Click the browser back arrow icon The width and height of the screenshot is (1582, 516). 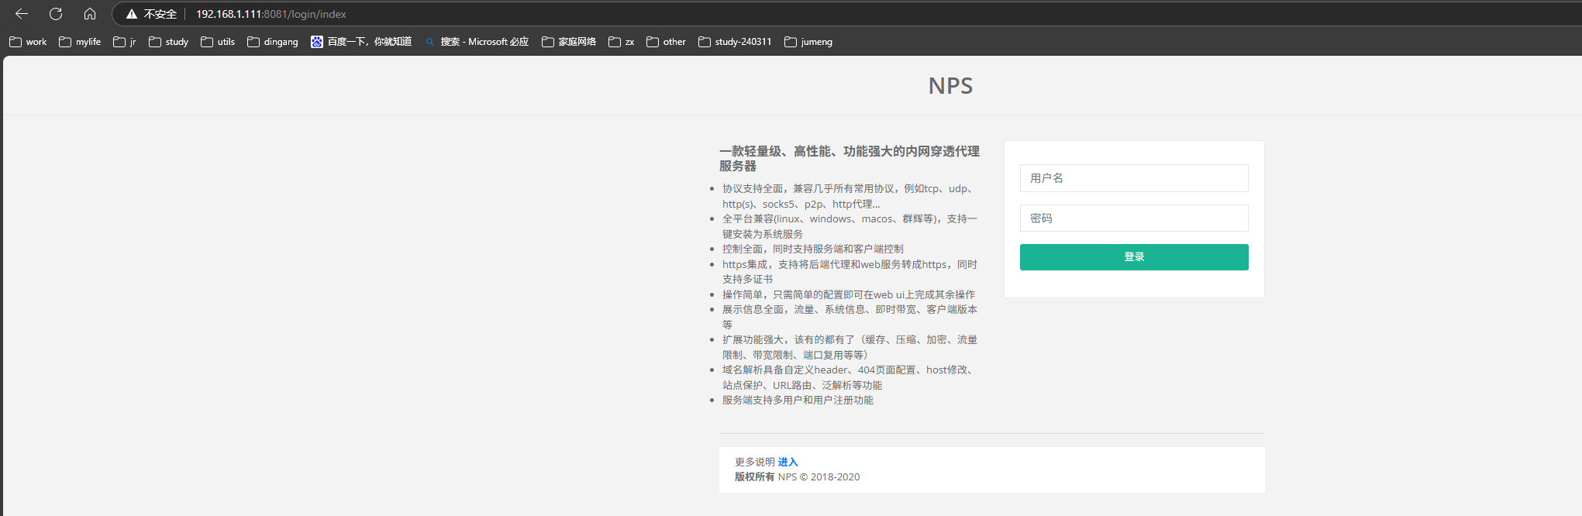[22, 14]
